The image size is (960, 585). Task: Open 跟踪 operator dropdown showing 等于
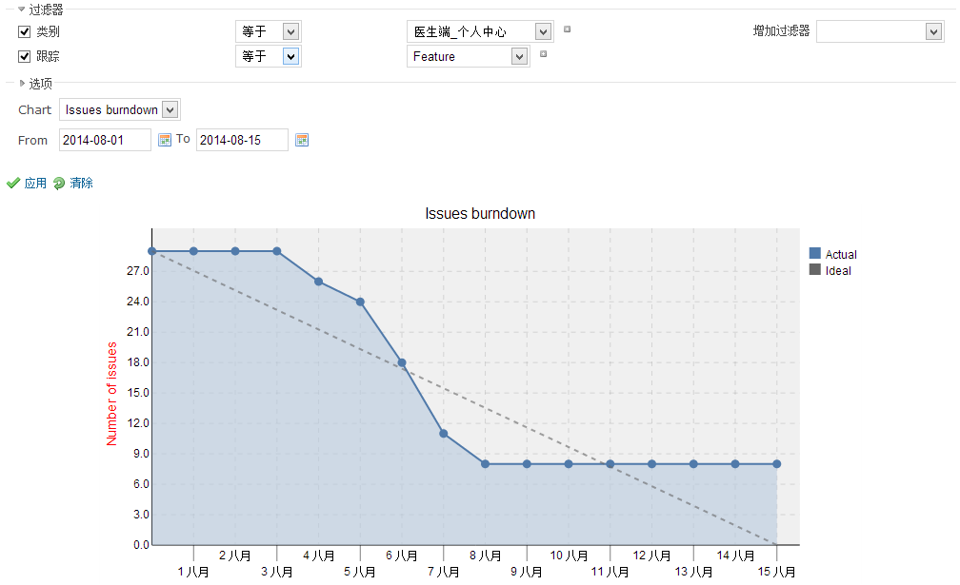[269, 56]
